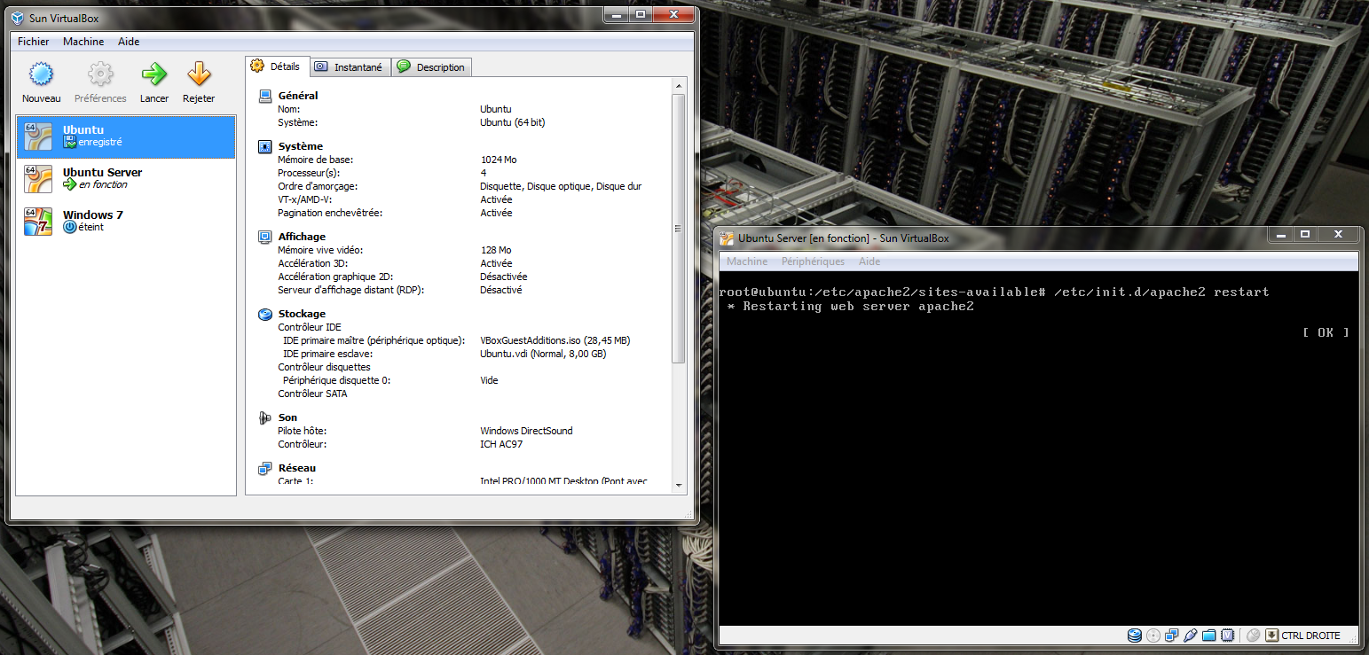Click the icon in Ubuntu Server window title bar
1369x655 pixels.
727,238
